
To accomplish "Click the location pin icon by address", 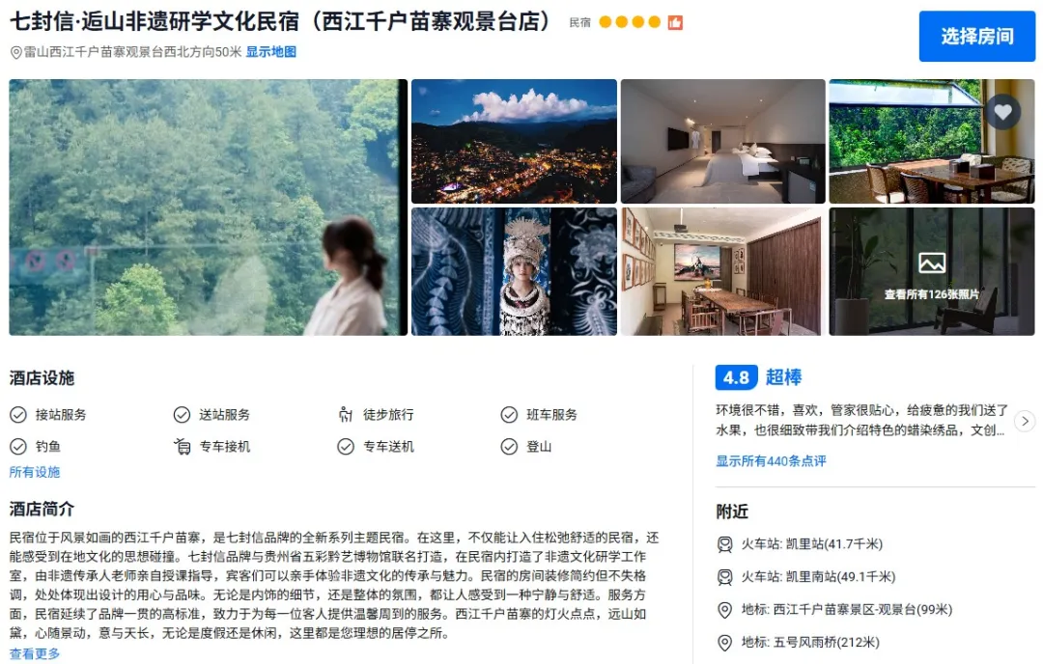I will [16, 52].
